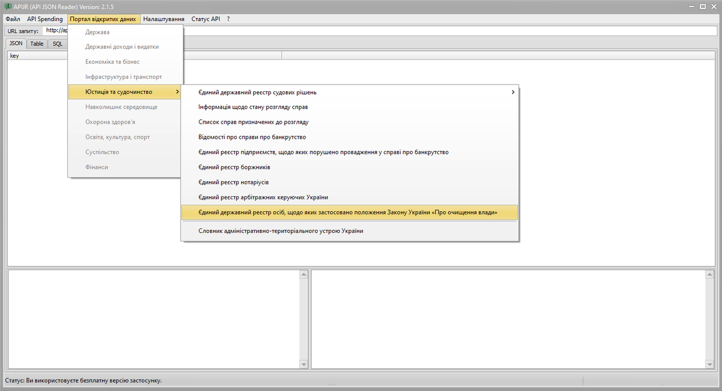Open the API Spending menu
The height and width of the screenshot is (391, 722).
pyautogui.click(x=45, y=19)
